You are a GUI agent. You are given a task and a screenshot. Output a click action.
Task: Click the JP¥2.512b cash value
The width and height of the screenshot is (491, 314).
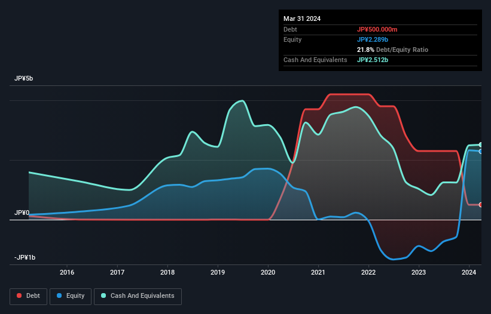373,60
